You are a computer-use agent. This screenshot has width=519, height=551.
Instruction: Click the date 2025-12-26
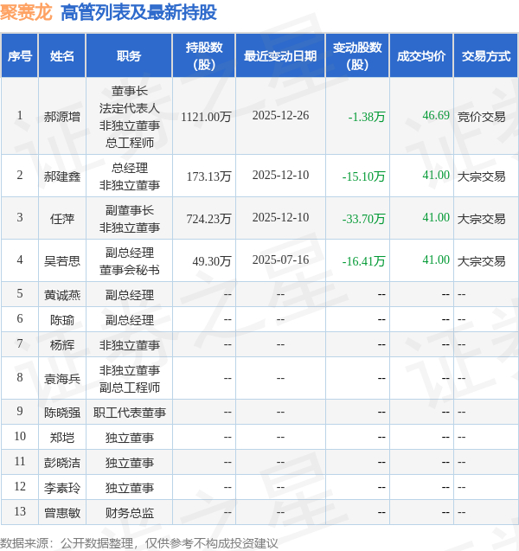[x=280, y=115]
